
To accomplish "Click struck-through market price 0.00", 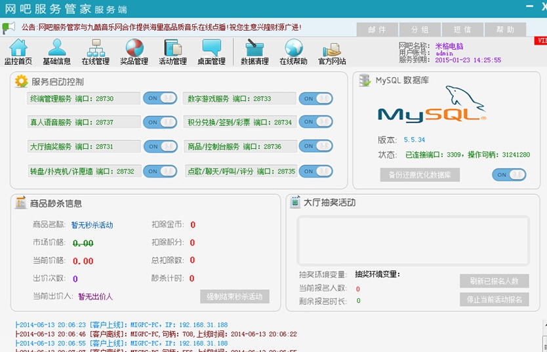I will point(83,243).
